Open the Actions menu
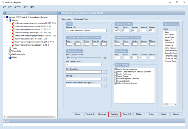 click(17, 6)
